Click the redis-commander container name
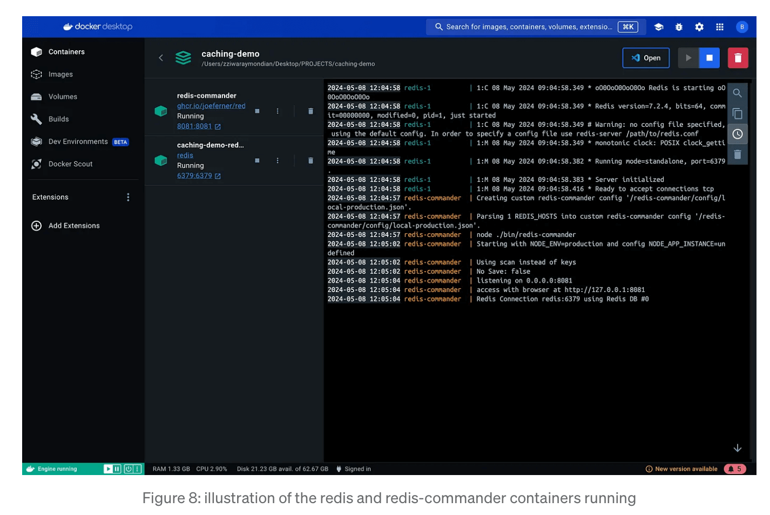770x515 pixels. coord(207,96)
